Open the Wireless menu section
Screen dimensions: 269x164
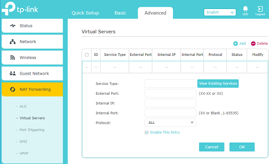point(32,58)
